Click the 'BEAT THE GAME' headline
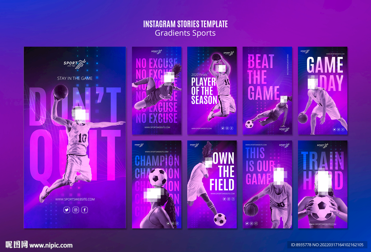This screenshot has height=252, width=371. pyautogui.click(x=264, y=77)
